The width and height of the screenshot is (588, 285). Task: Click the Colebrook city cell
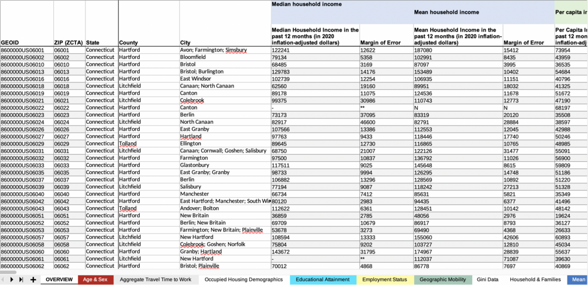(x=225, y=100)
